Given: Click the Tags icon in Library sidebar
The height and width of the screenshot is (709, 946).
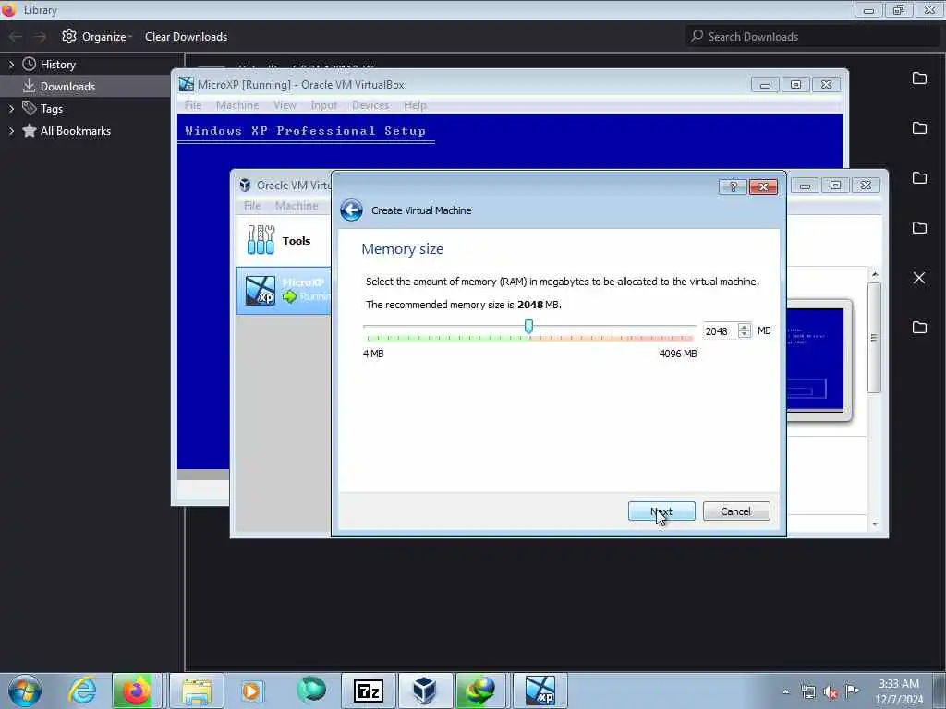Looking at the screenshot, I should (29, 109).
